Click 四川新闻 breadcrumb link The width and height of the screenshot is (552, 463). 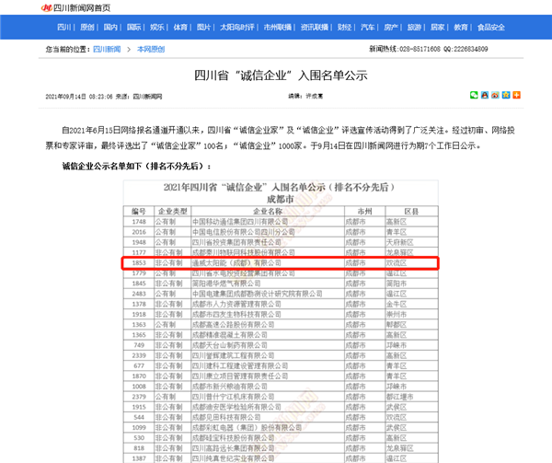[x=107, y=47]
